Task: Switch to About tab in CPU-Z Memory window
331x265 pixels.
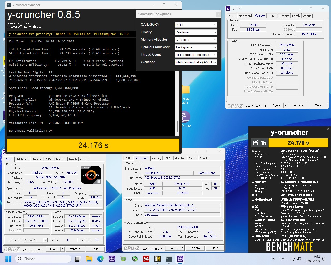Action: [x=307, y=16]
